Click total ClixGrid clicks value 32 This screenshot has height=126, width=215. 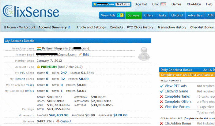click(63, 79)
